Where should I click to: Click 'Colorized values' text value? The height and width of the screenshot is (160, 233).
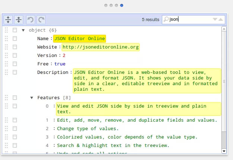(127, 137)
